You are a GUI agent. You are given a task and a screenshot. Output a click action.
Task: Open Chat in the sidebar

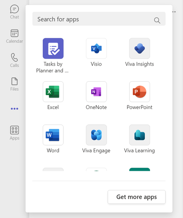point(15,12)
